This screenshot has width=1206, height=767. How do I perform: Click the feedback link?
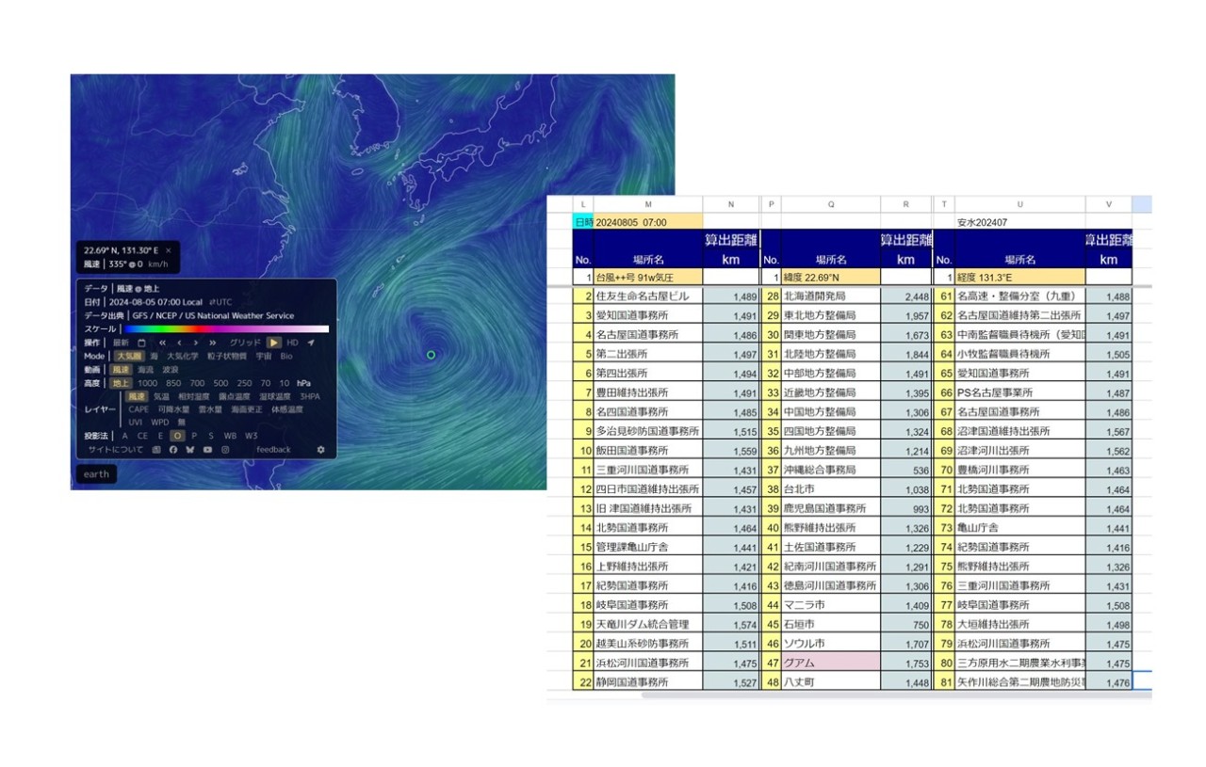(x=274, y=450)
